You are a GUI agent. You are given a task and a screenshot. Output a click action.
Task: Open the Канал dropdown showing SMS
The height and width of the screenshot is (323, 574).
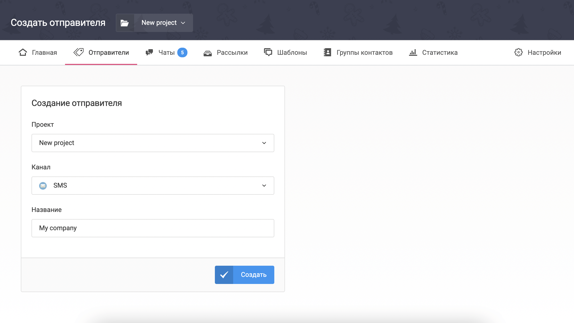(x=153, y=186)
